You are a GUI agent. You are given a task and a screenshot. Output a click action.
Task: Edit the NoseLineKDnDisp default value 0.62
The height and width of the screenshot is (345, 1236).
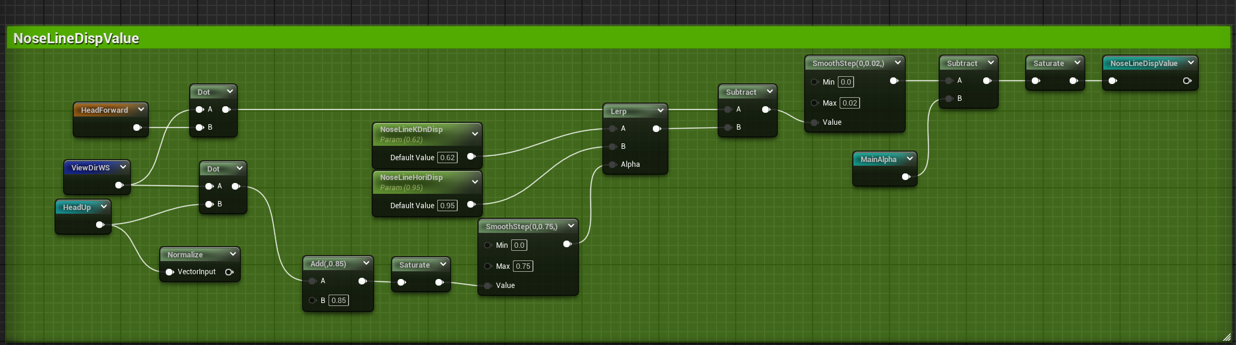pos(447,158)
